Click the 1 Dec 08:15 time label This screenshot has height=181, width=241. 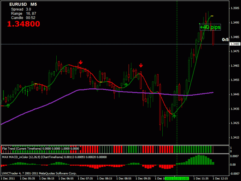104,179
